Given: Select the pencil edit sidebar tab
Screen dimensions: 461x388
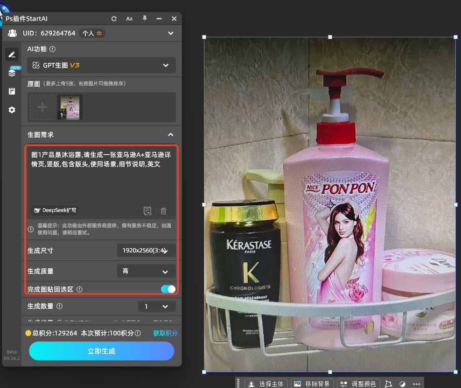Looking at the screenshot, I should (12, 54).
